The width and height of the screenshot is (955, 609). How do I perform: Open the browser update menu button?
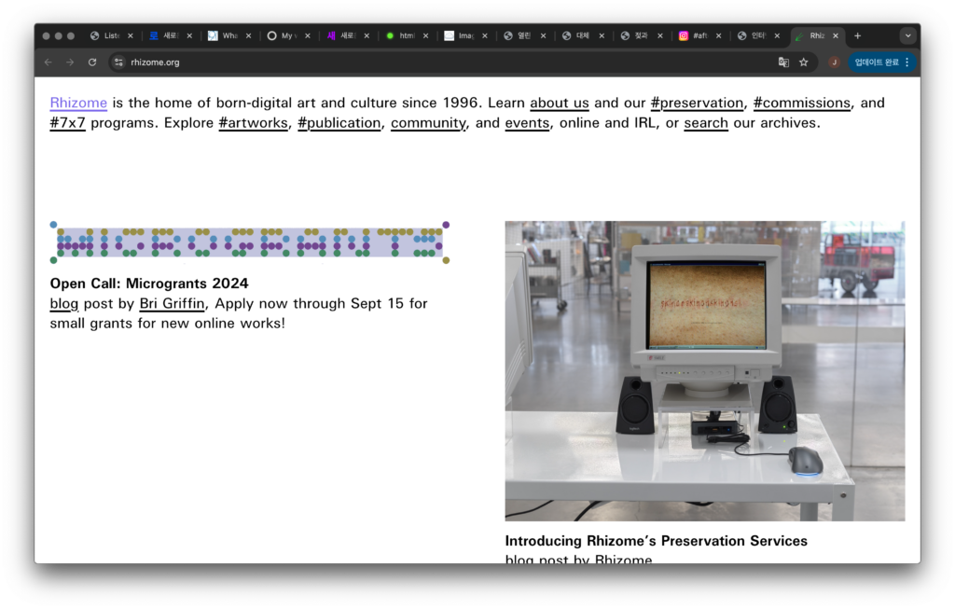(x=882, y=62)
